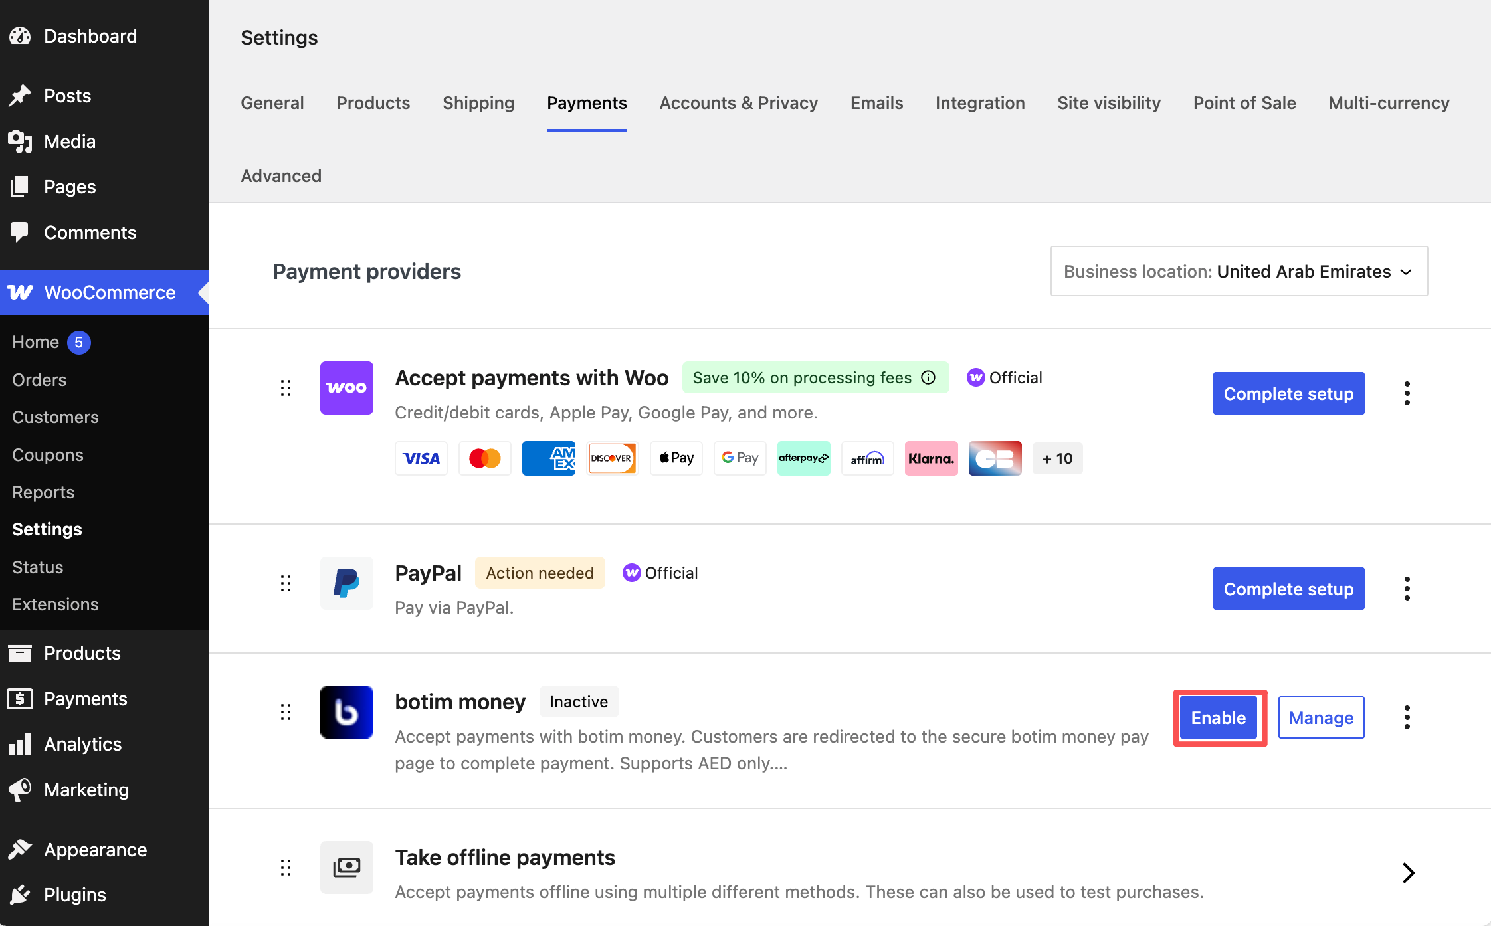The height and width of the screenshot is (926, 1491).
Task: Open the more options menu for PayPal
Action: (x=1407, y=589)
